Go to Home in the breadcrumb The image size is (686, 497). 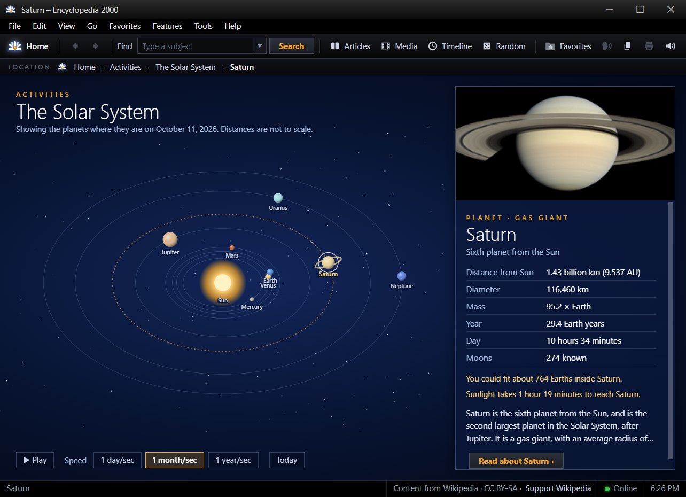click(x=84, y=67)
